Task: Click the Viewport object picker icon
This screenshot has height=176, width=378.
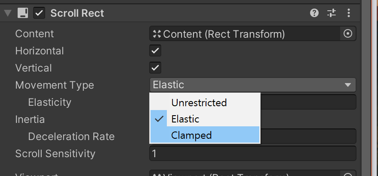Action: point(348,174)
